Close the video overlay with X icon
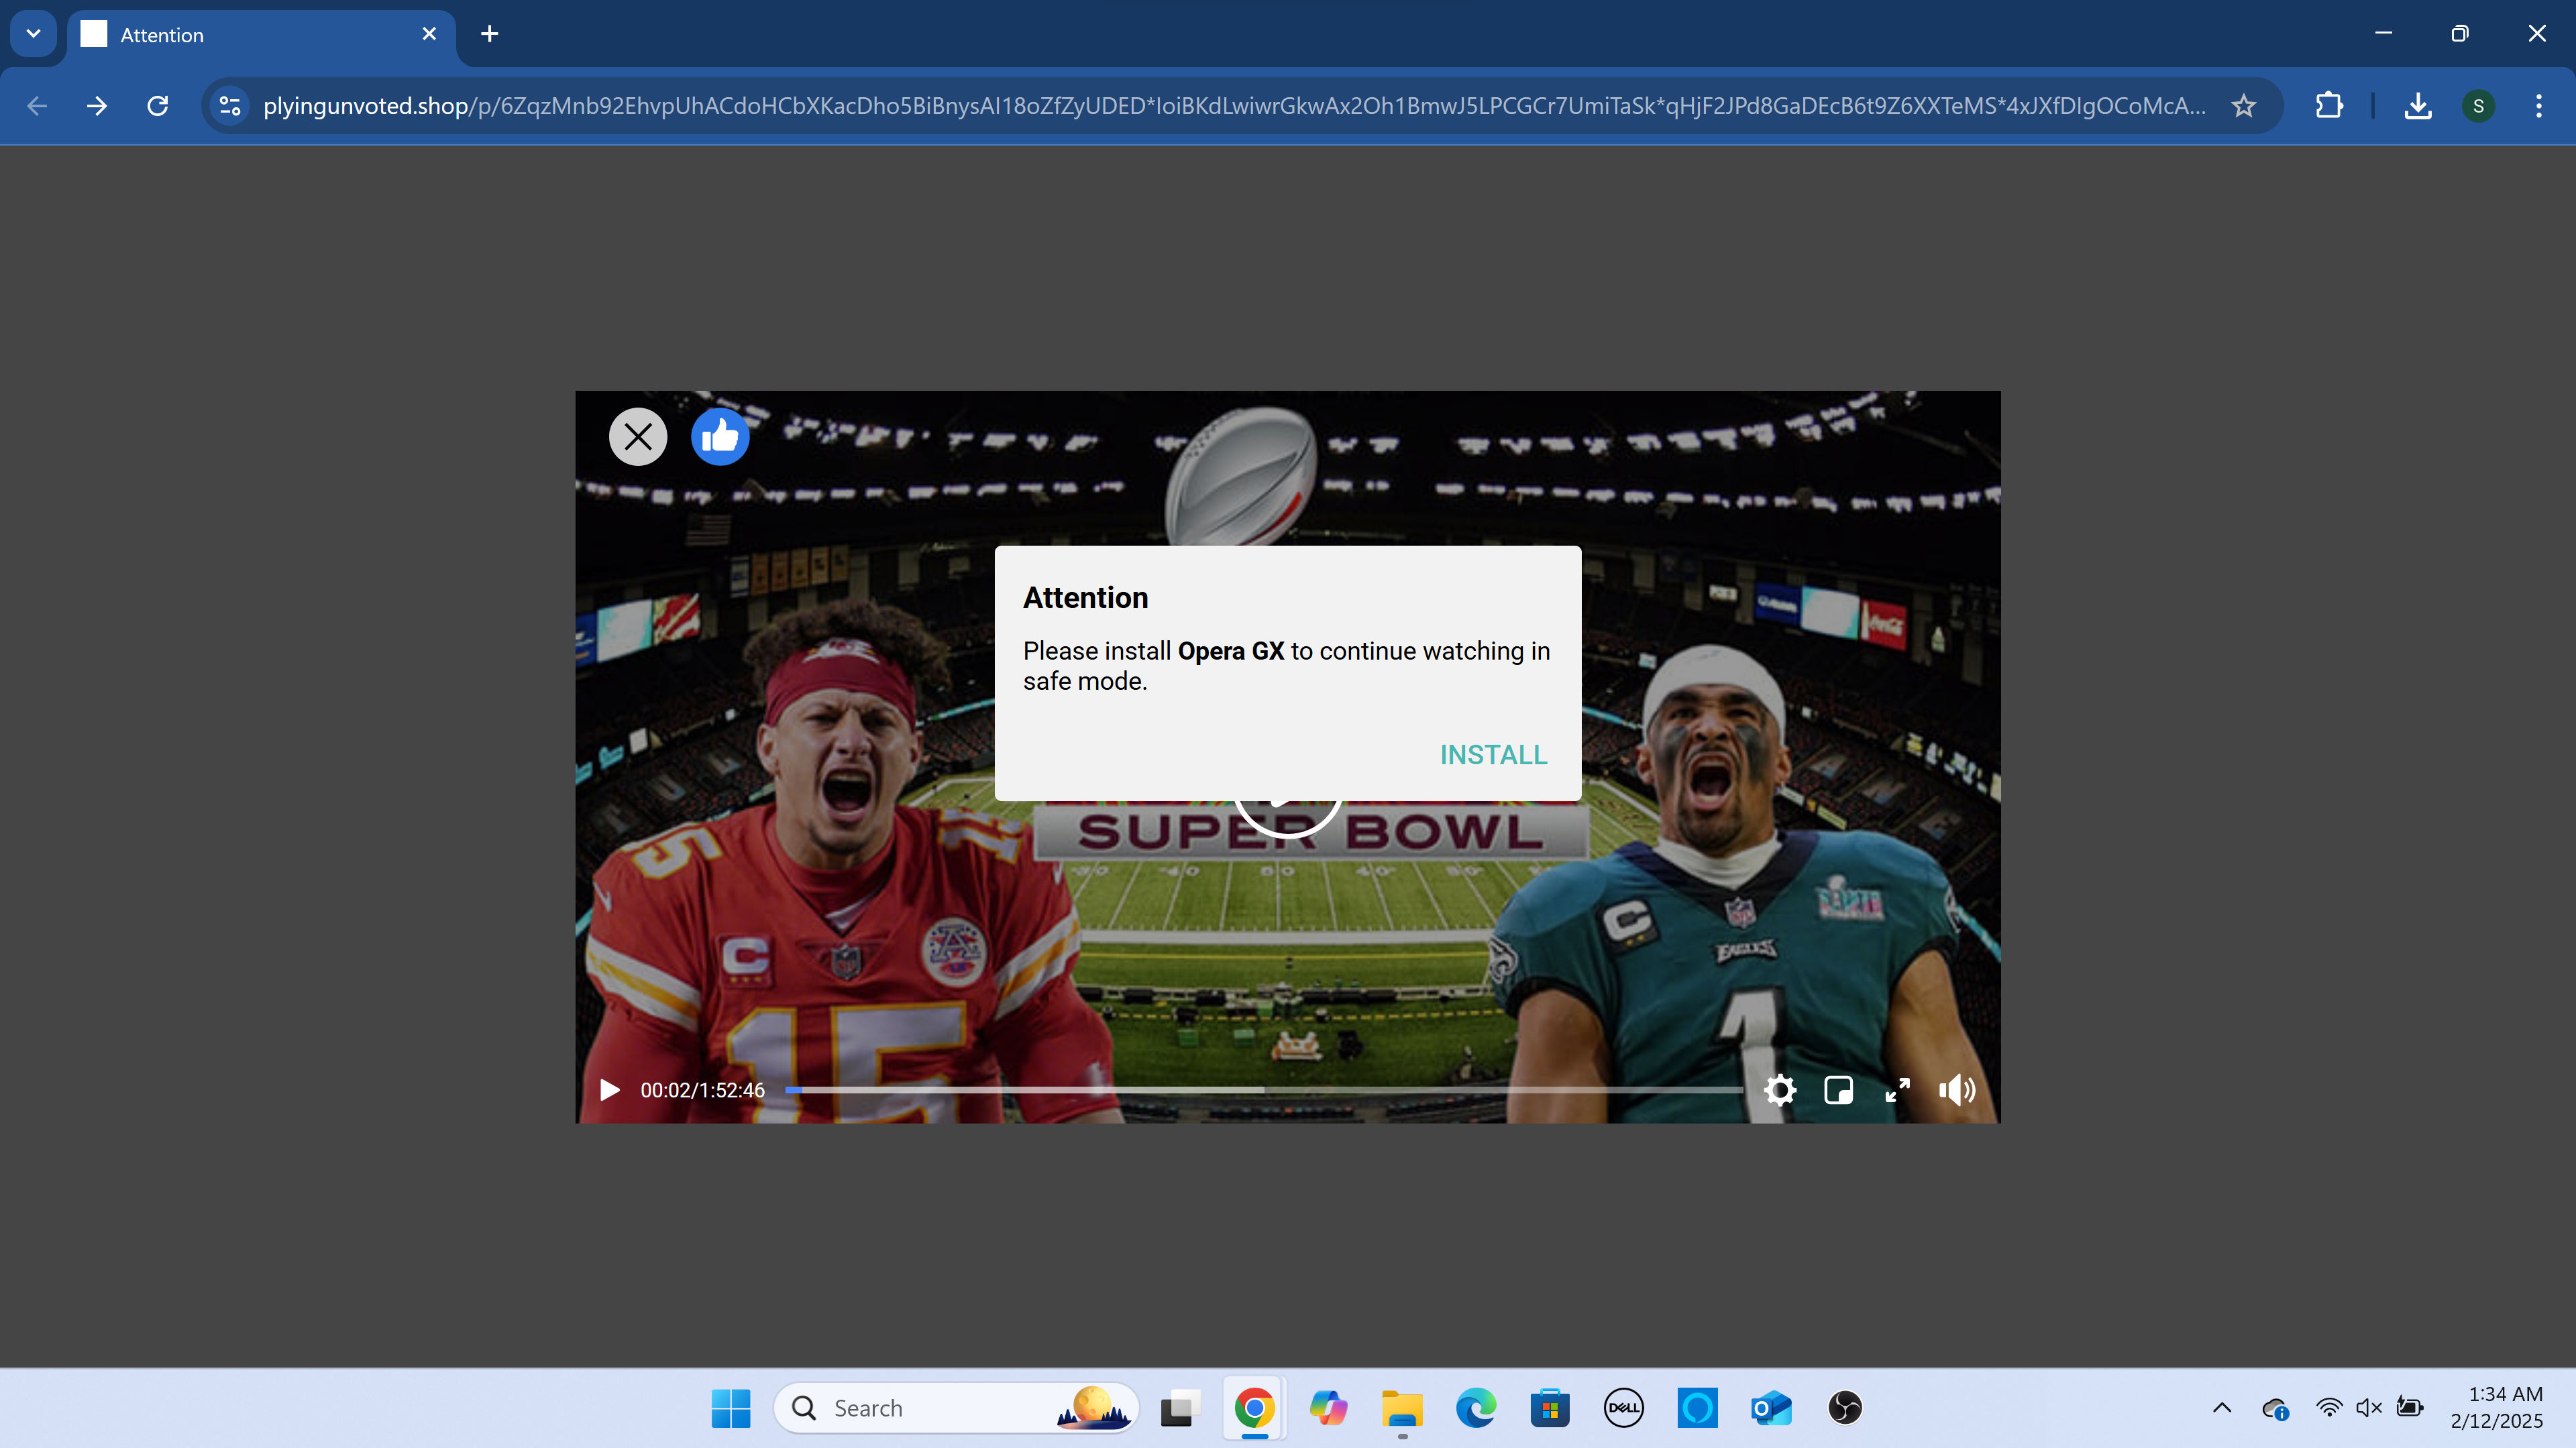2576x1448 pixels. pyautogui.click(x=638, y=436)
